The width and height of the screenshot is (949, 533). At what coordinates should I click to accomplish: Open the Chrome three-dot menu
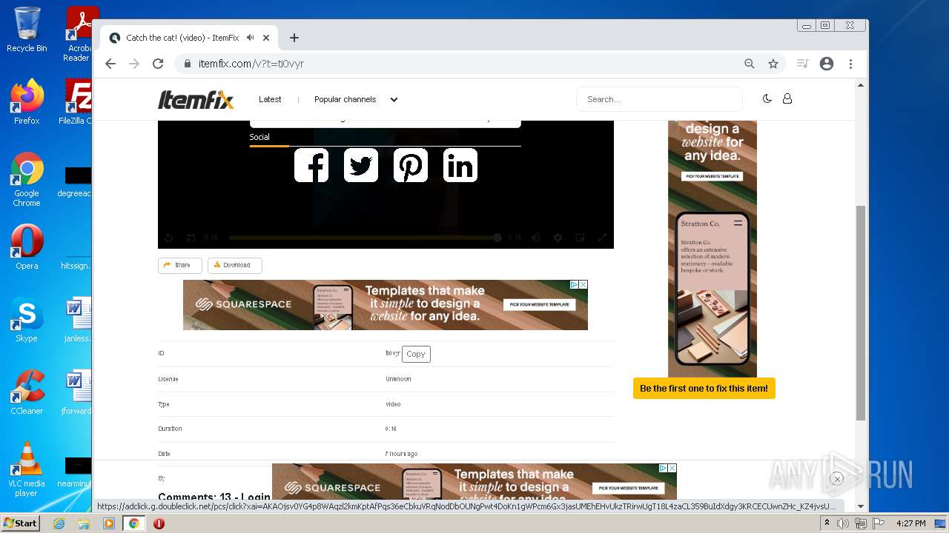pos(851,64)
